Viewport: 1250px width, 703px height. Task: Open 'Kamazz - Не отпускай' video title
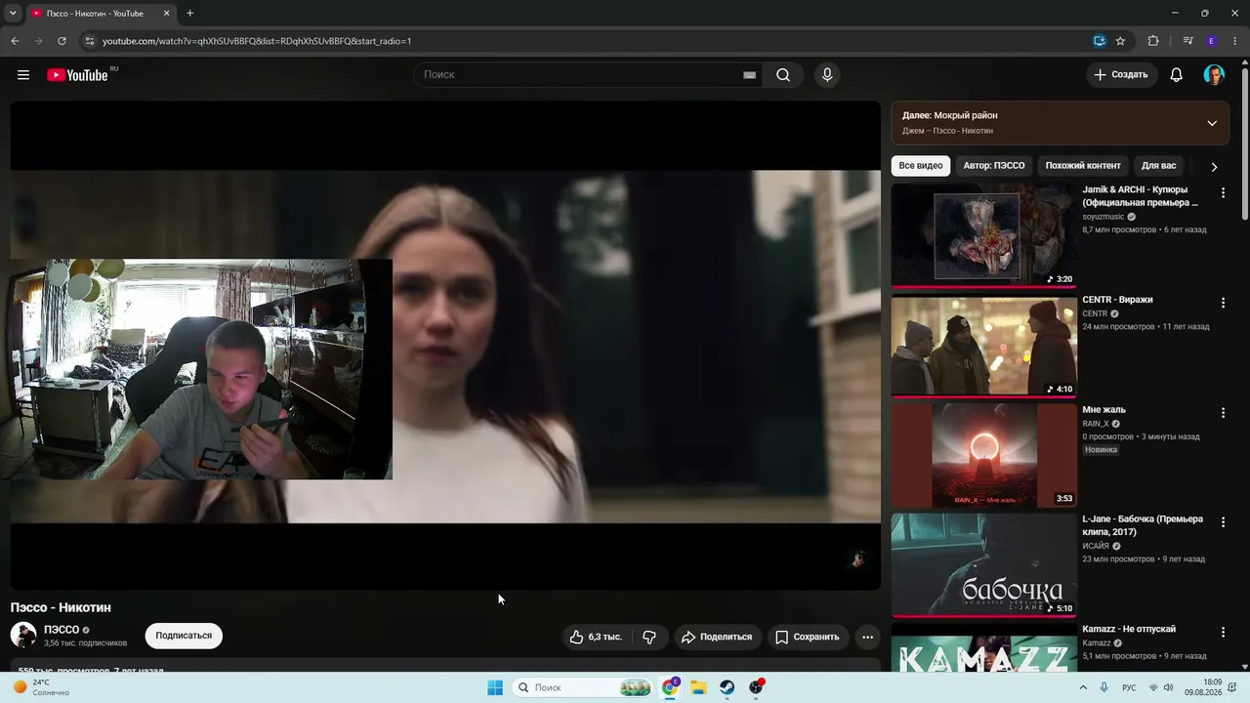pos(1129,629)
